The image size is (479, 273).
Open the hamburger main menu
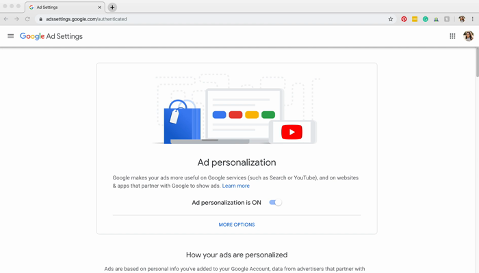(x=11, y=36)
